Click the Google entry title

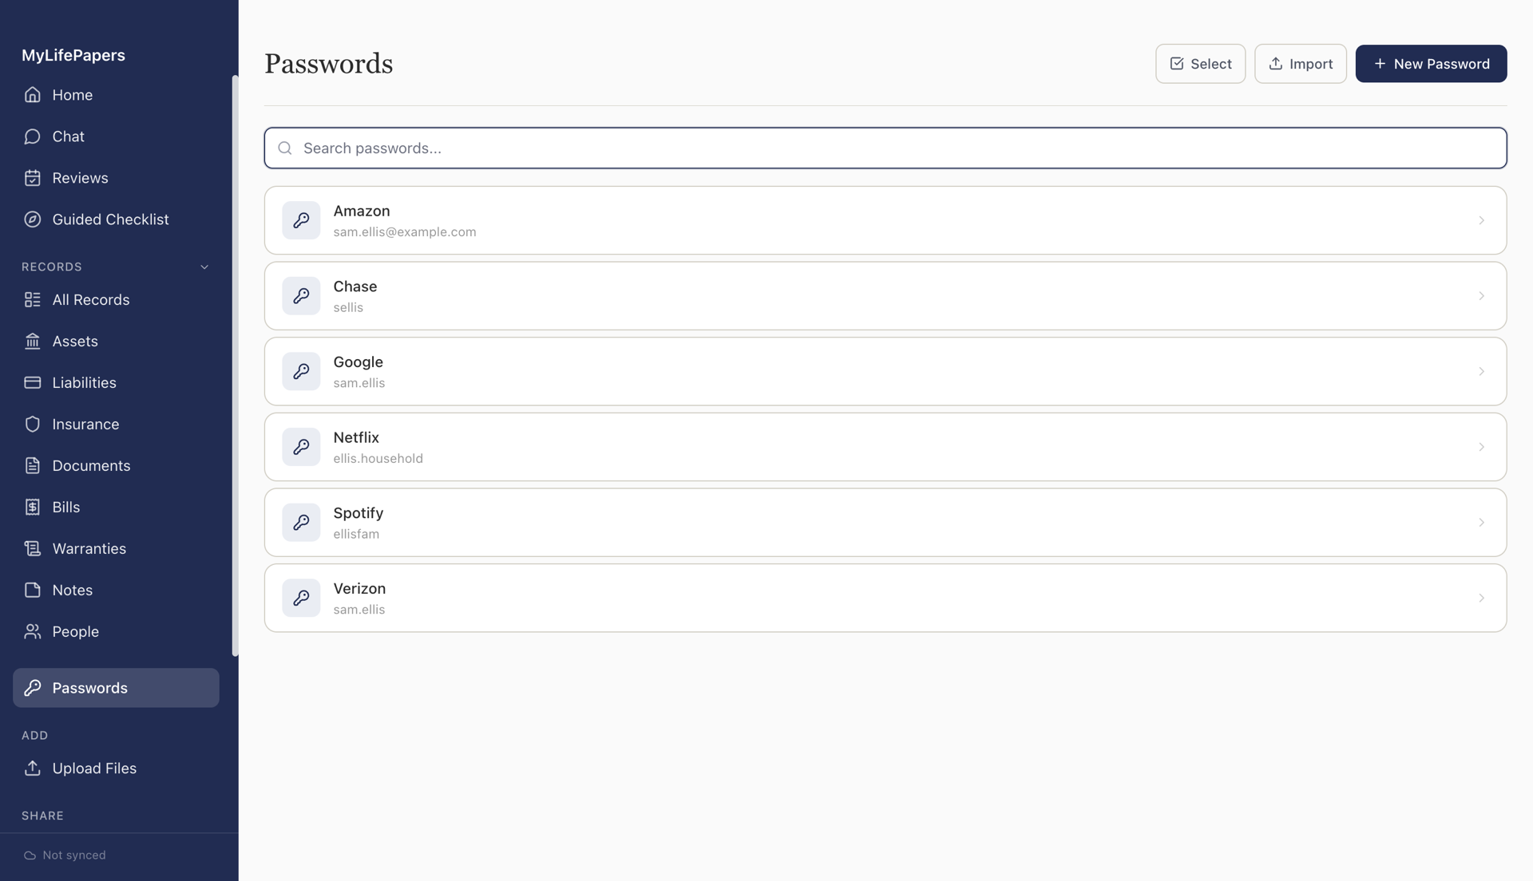(x=358, y=362)
